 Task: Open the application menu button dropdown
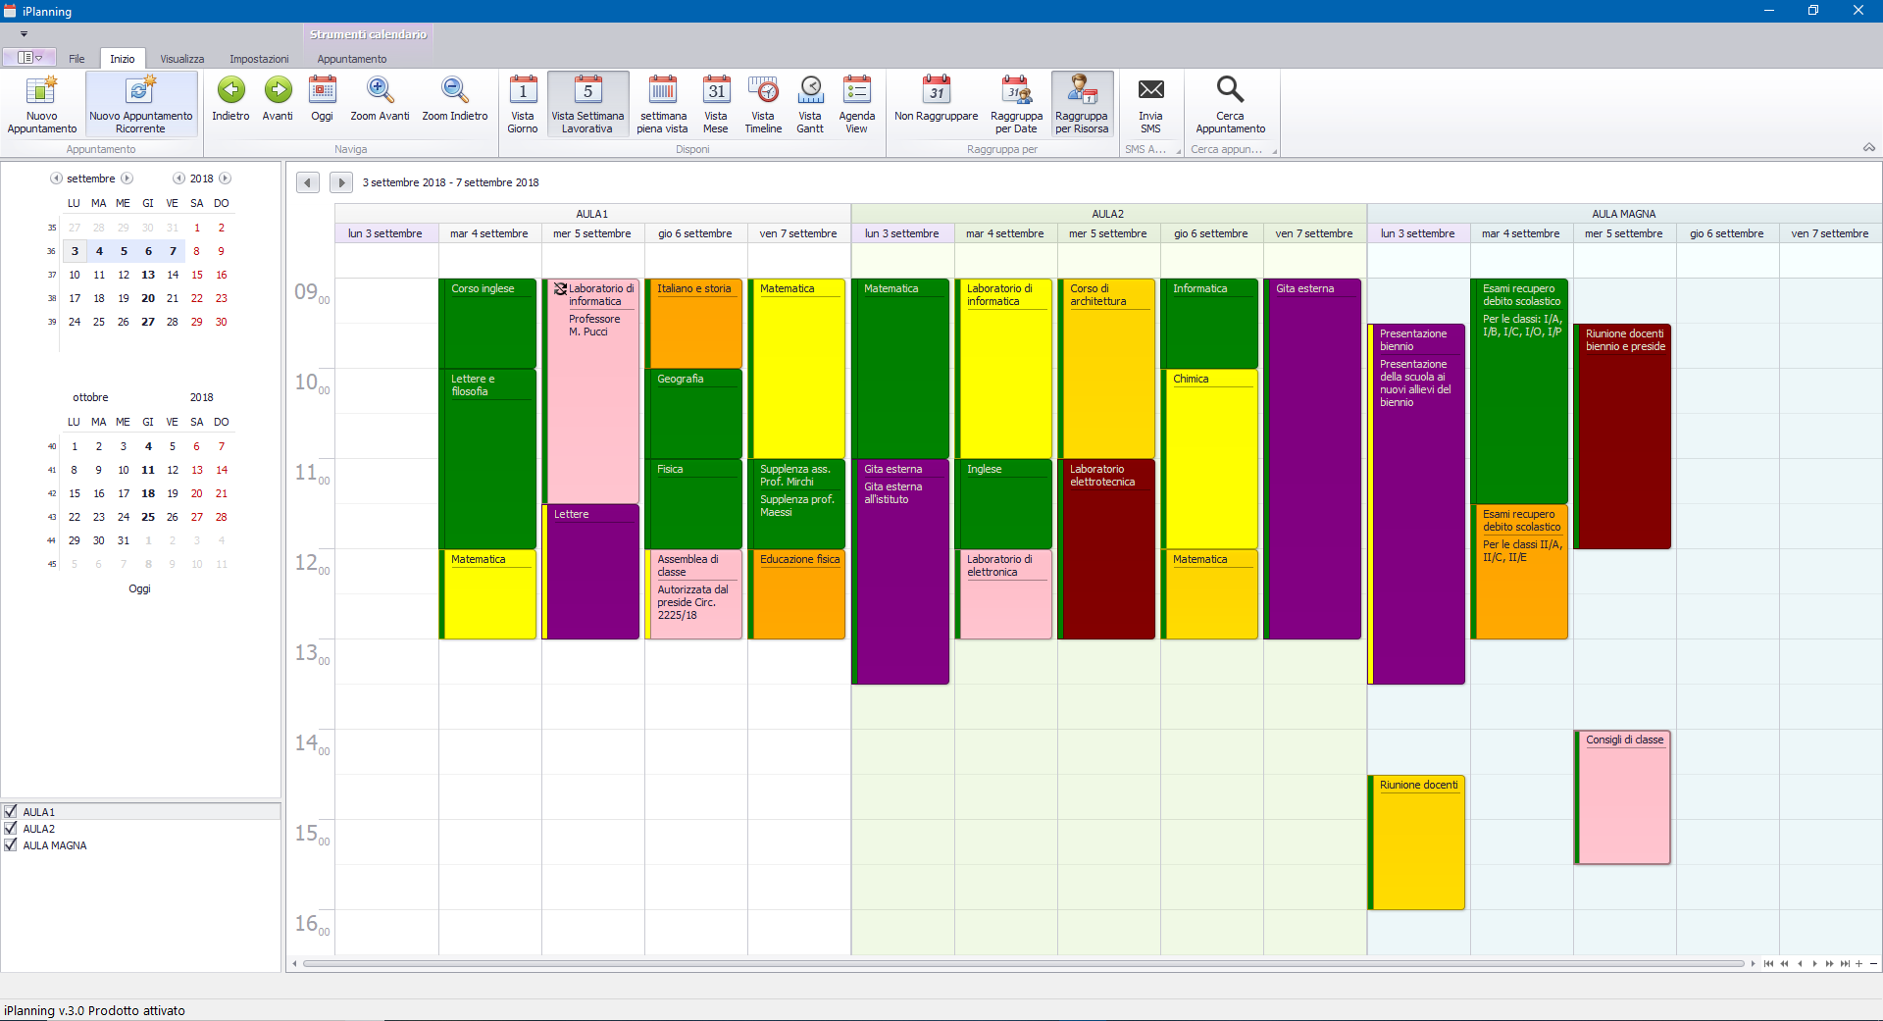pyautogui.click(x=29, y=58)
